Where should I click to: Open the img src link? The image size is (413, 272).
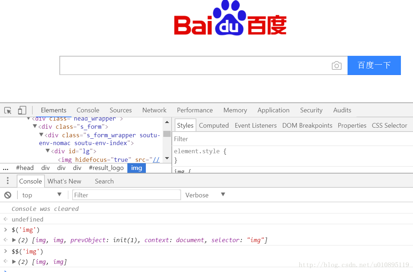pos(156,160)
